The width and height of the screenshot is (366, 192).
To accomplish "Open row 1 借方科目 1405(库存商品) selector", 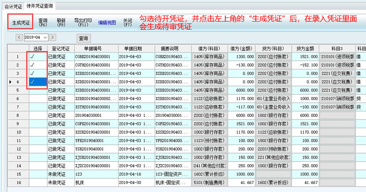I will pos(209,57).
